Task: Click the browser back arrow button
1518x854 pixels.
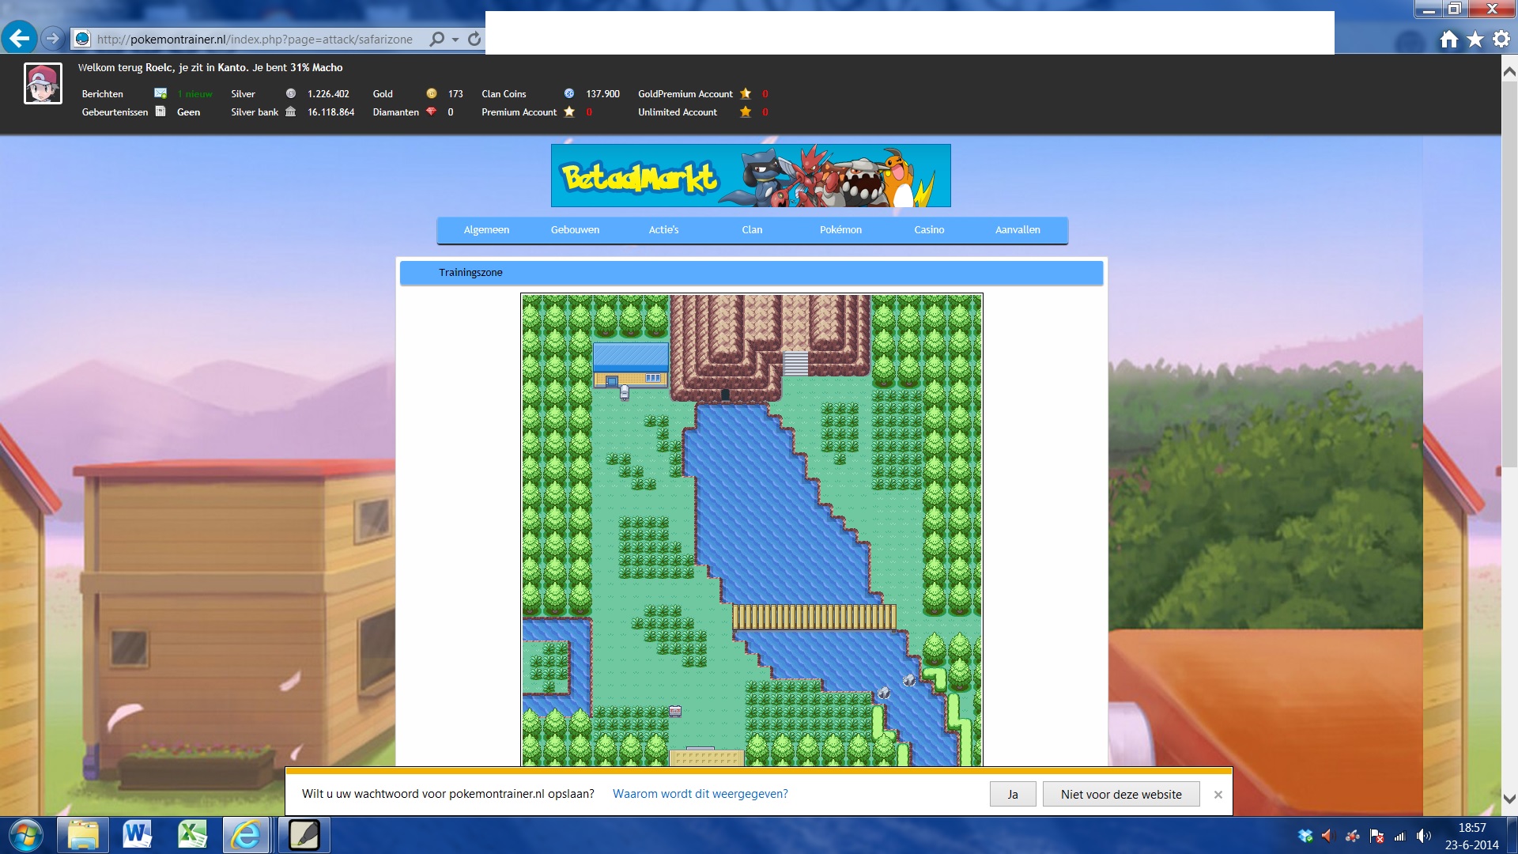Action: (19, 38)
